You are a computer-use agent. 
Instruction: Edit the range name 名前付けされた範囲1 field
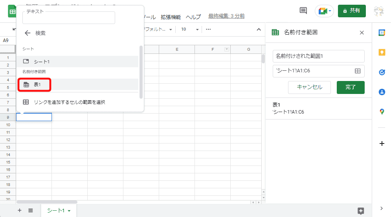318,56
